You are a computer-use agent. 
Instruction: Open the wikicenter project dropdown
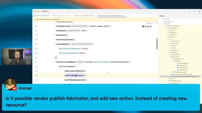pos(45,11)
